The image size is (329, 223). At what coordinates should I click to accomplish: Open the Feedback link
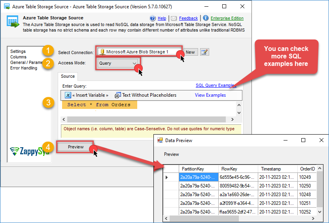(x=188, y=19)
